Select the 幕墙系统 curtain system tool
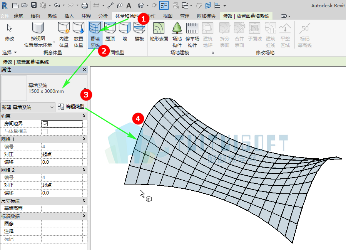346x250 pixels. 95,35
